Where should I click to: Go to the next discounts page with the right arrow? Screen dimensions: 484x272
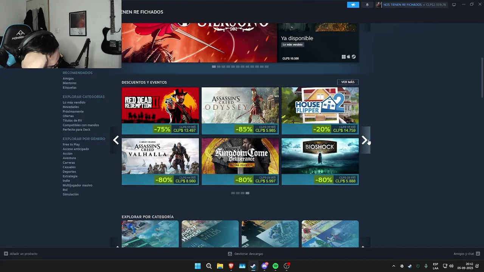(x=365, y=140)
